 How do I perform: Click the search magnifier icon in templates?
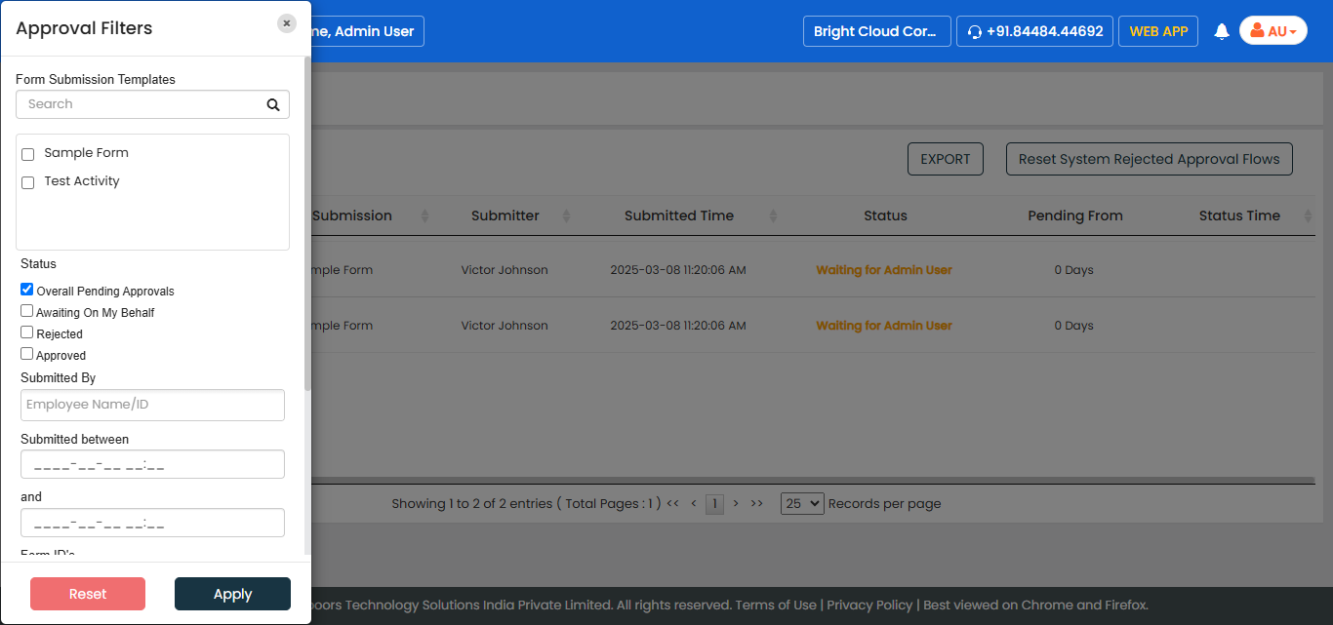tap(273, 105)
